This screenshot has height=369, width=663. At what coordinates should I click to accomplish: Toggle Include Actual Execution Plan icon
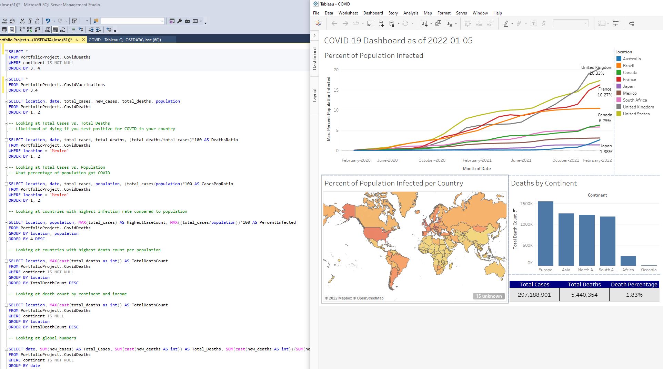click(x=29, y=30)
